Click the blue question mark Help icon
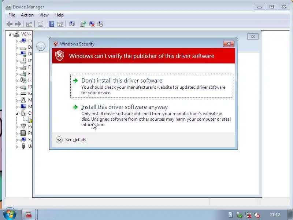 tap(52, 24)
